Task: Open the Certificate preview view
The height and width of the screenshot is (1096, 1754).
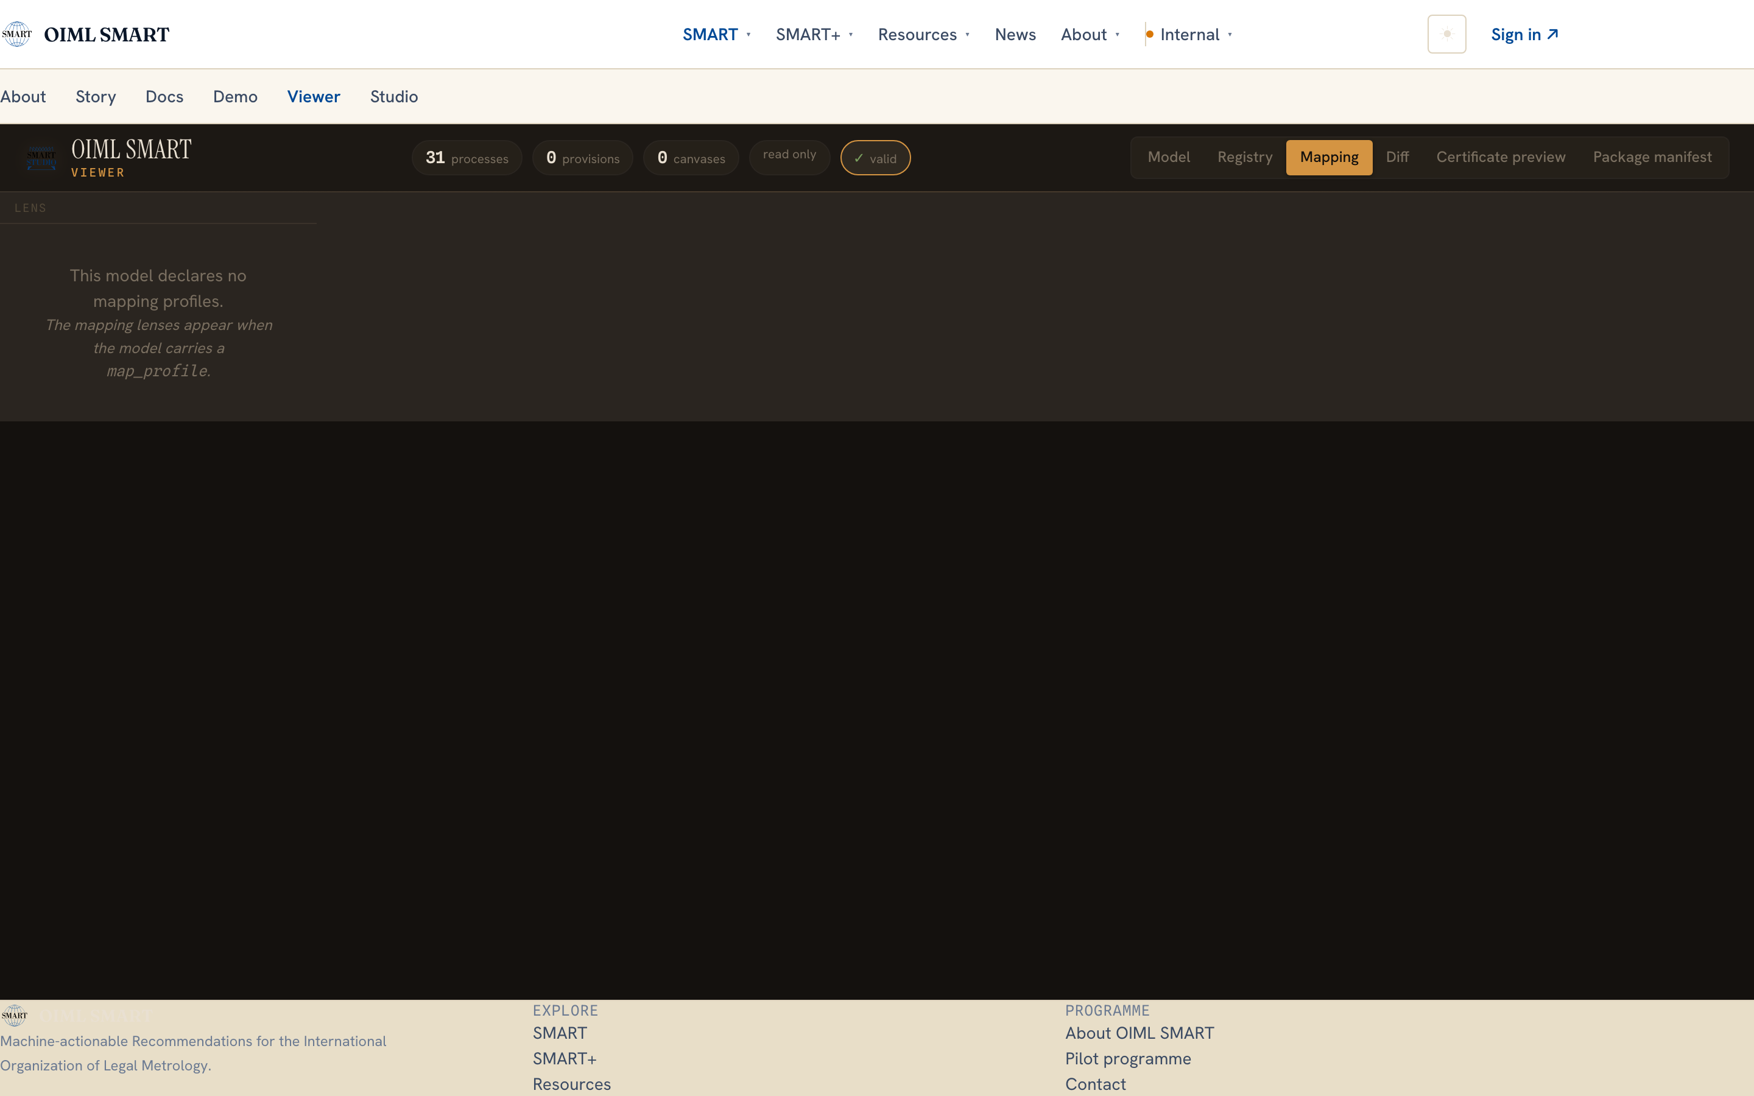Action: coord(1500,157)
